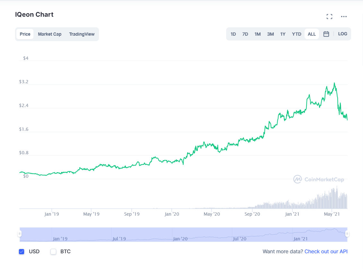Click the 'IQeon Chart' heading
The width and height of the screenshot is (363, 269).
pyautogui.click(x=34, y=14)
